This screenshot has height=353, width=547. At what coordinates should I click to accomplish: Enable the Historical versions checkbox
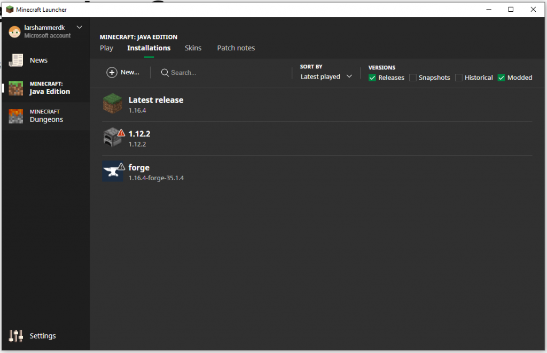click(459, 78)
